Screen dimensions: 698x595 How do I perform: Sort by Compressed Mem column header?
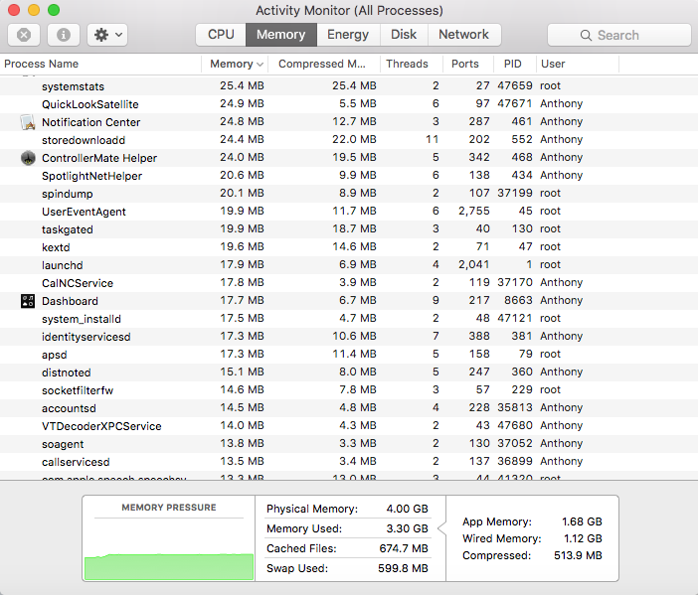[322, 64]
